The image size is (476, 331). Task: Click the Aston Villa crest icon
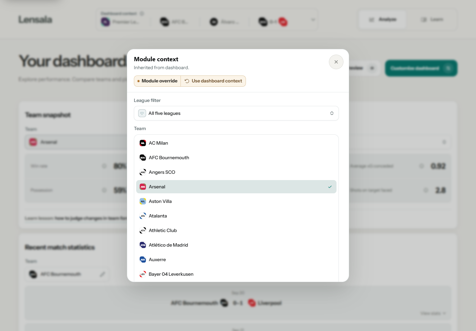tap(143, 201)
